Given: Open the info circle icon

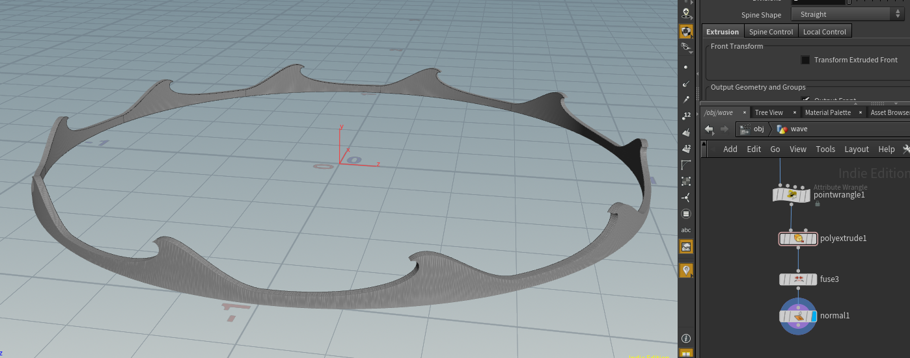Looking at the screenshot, I should click(686, 339).
